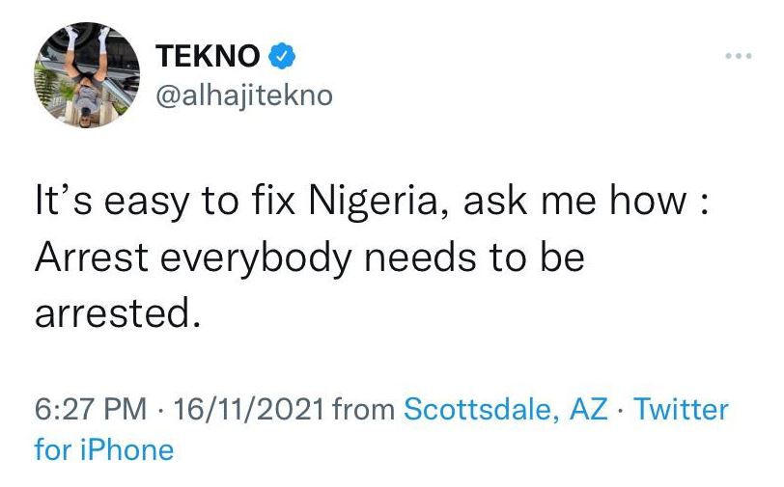Click the word 'AZ' in the location

click(x=589, y=408)
